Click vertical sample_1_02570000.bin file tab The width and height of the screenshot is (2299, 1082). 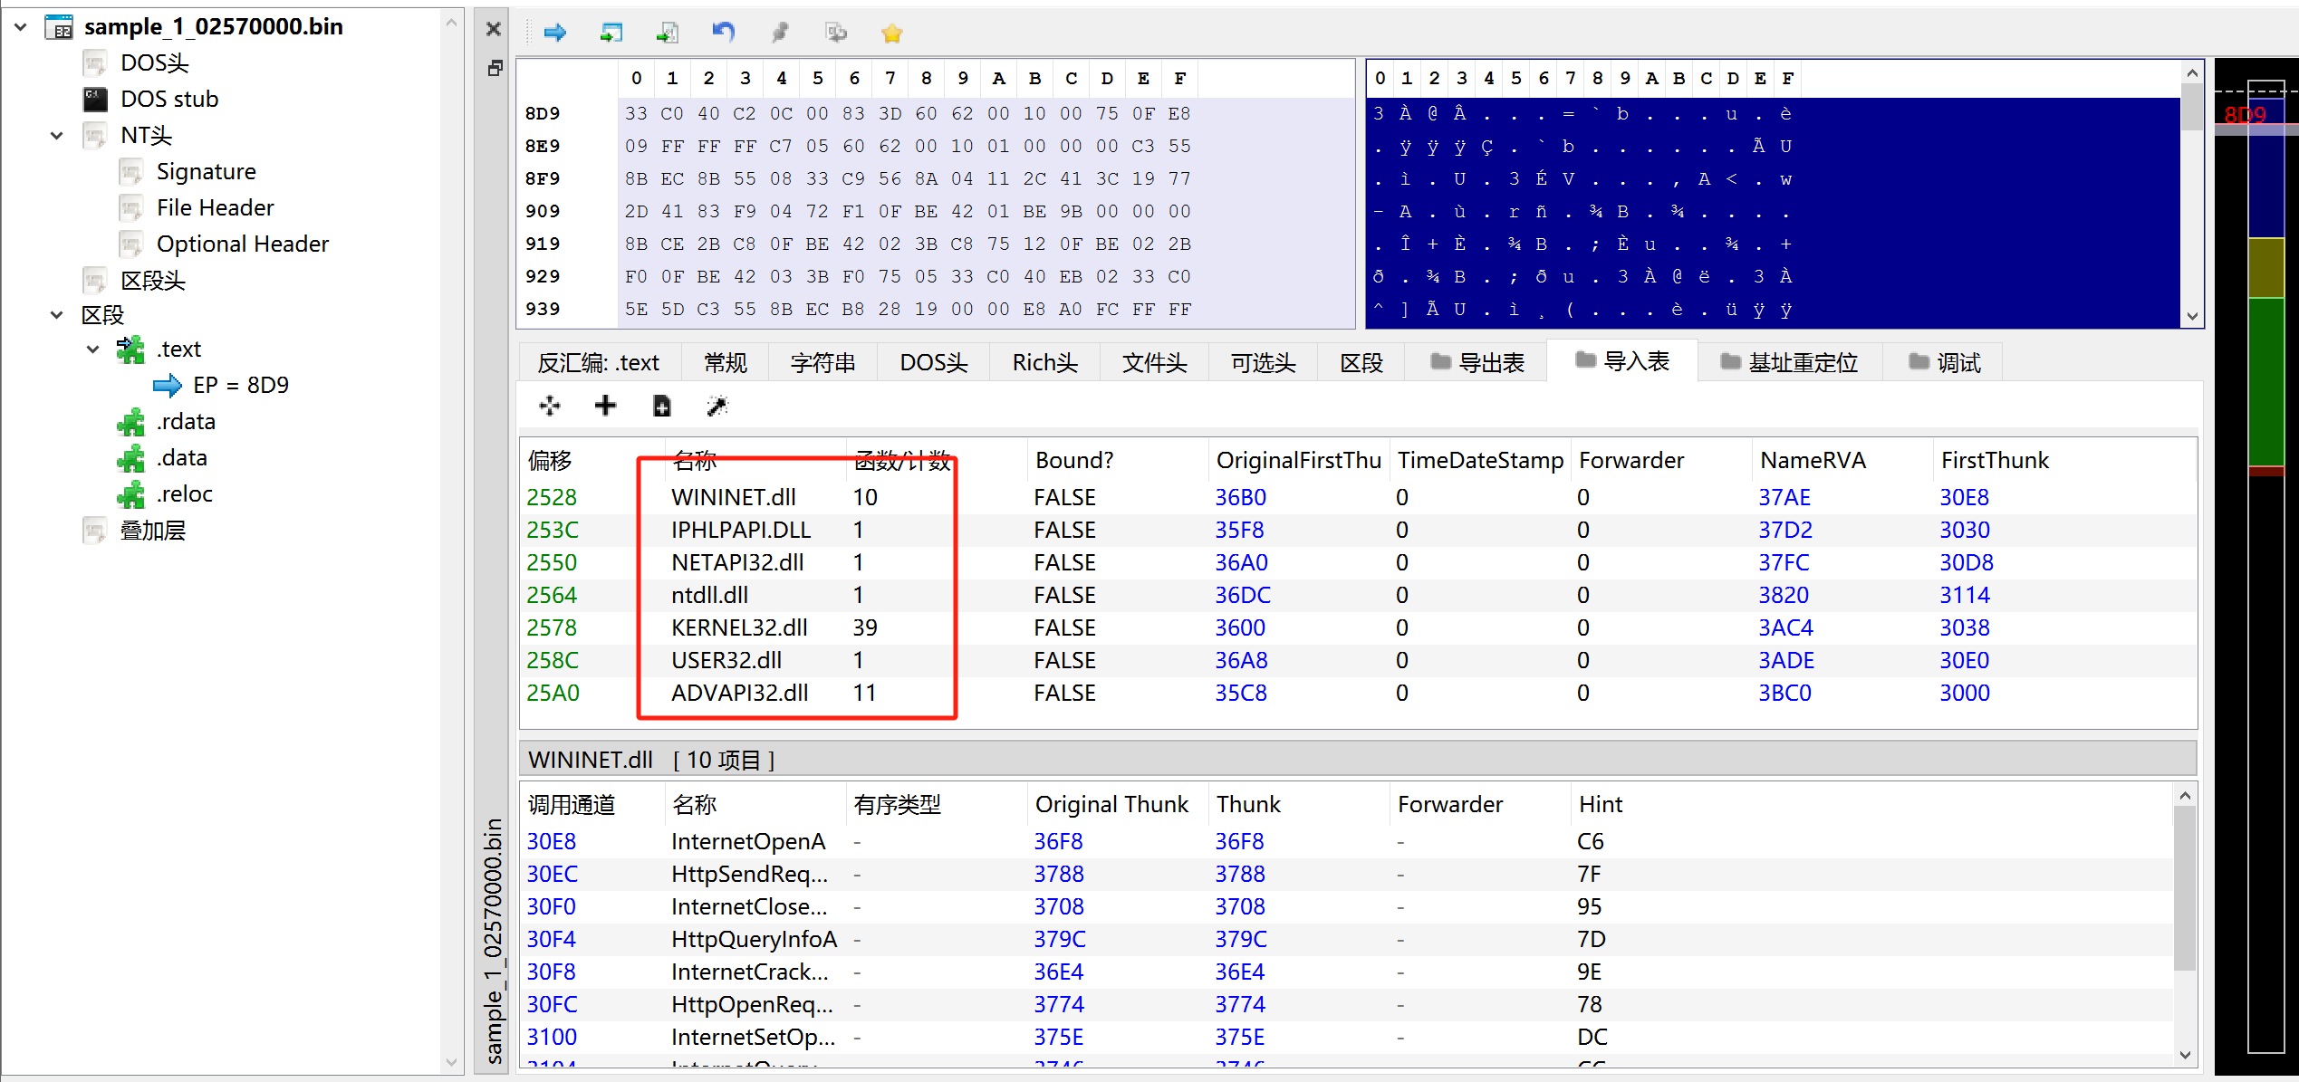pyautogui.click(x=494, y=940)
